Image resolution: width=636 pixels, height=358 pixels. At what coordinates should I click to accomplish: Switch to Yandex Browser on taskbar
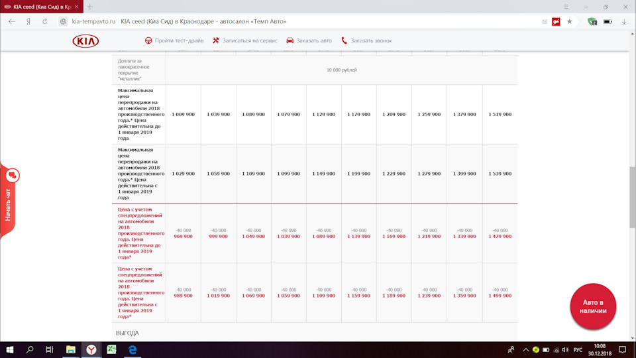coord(91,349)
